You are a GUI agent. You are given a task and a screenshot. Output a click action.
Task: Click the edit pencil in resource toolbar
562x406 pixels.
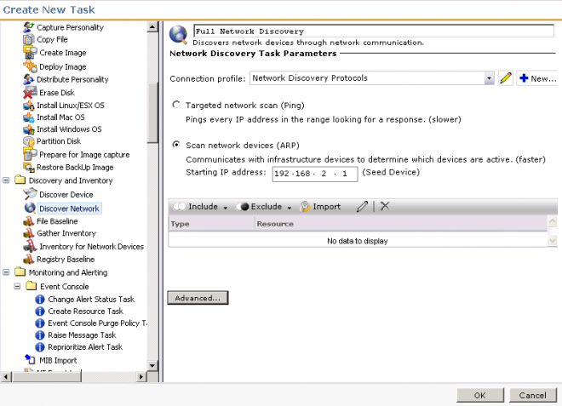click(362, 206)
